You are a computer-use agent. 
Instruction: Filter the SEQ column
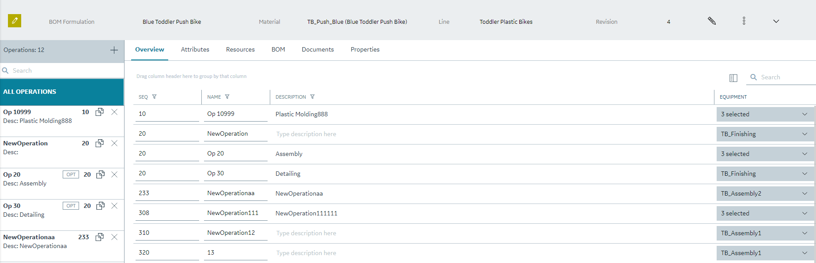pos(154,97)
